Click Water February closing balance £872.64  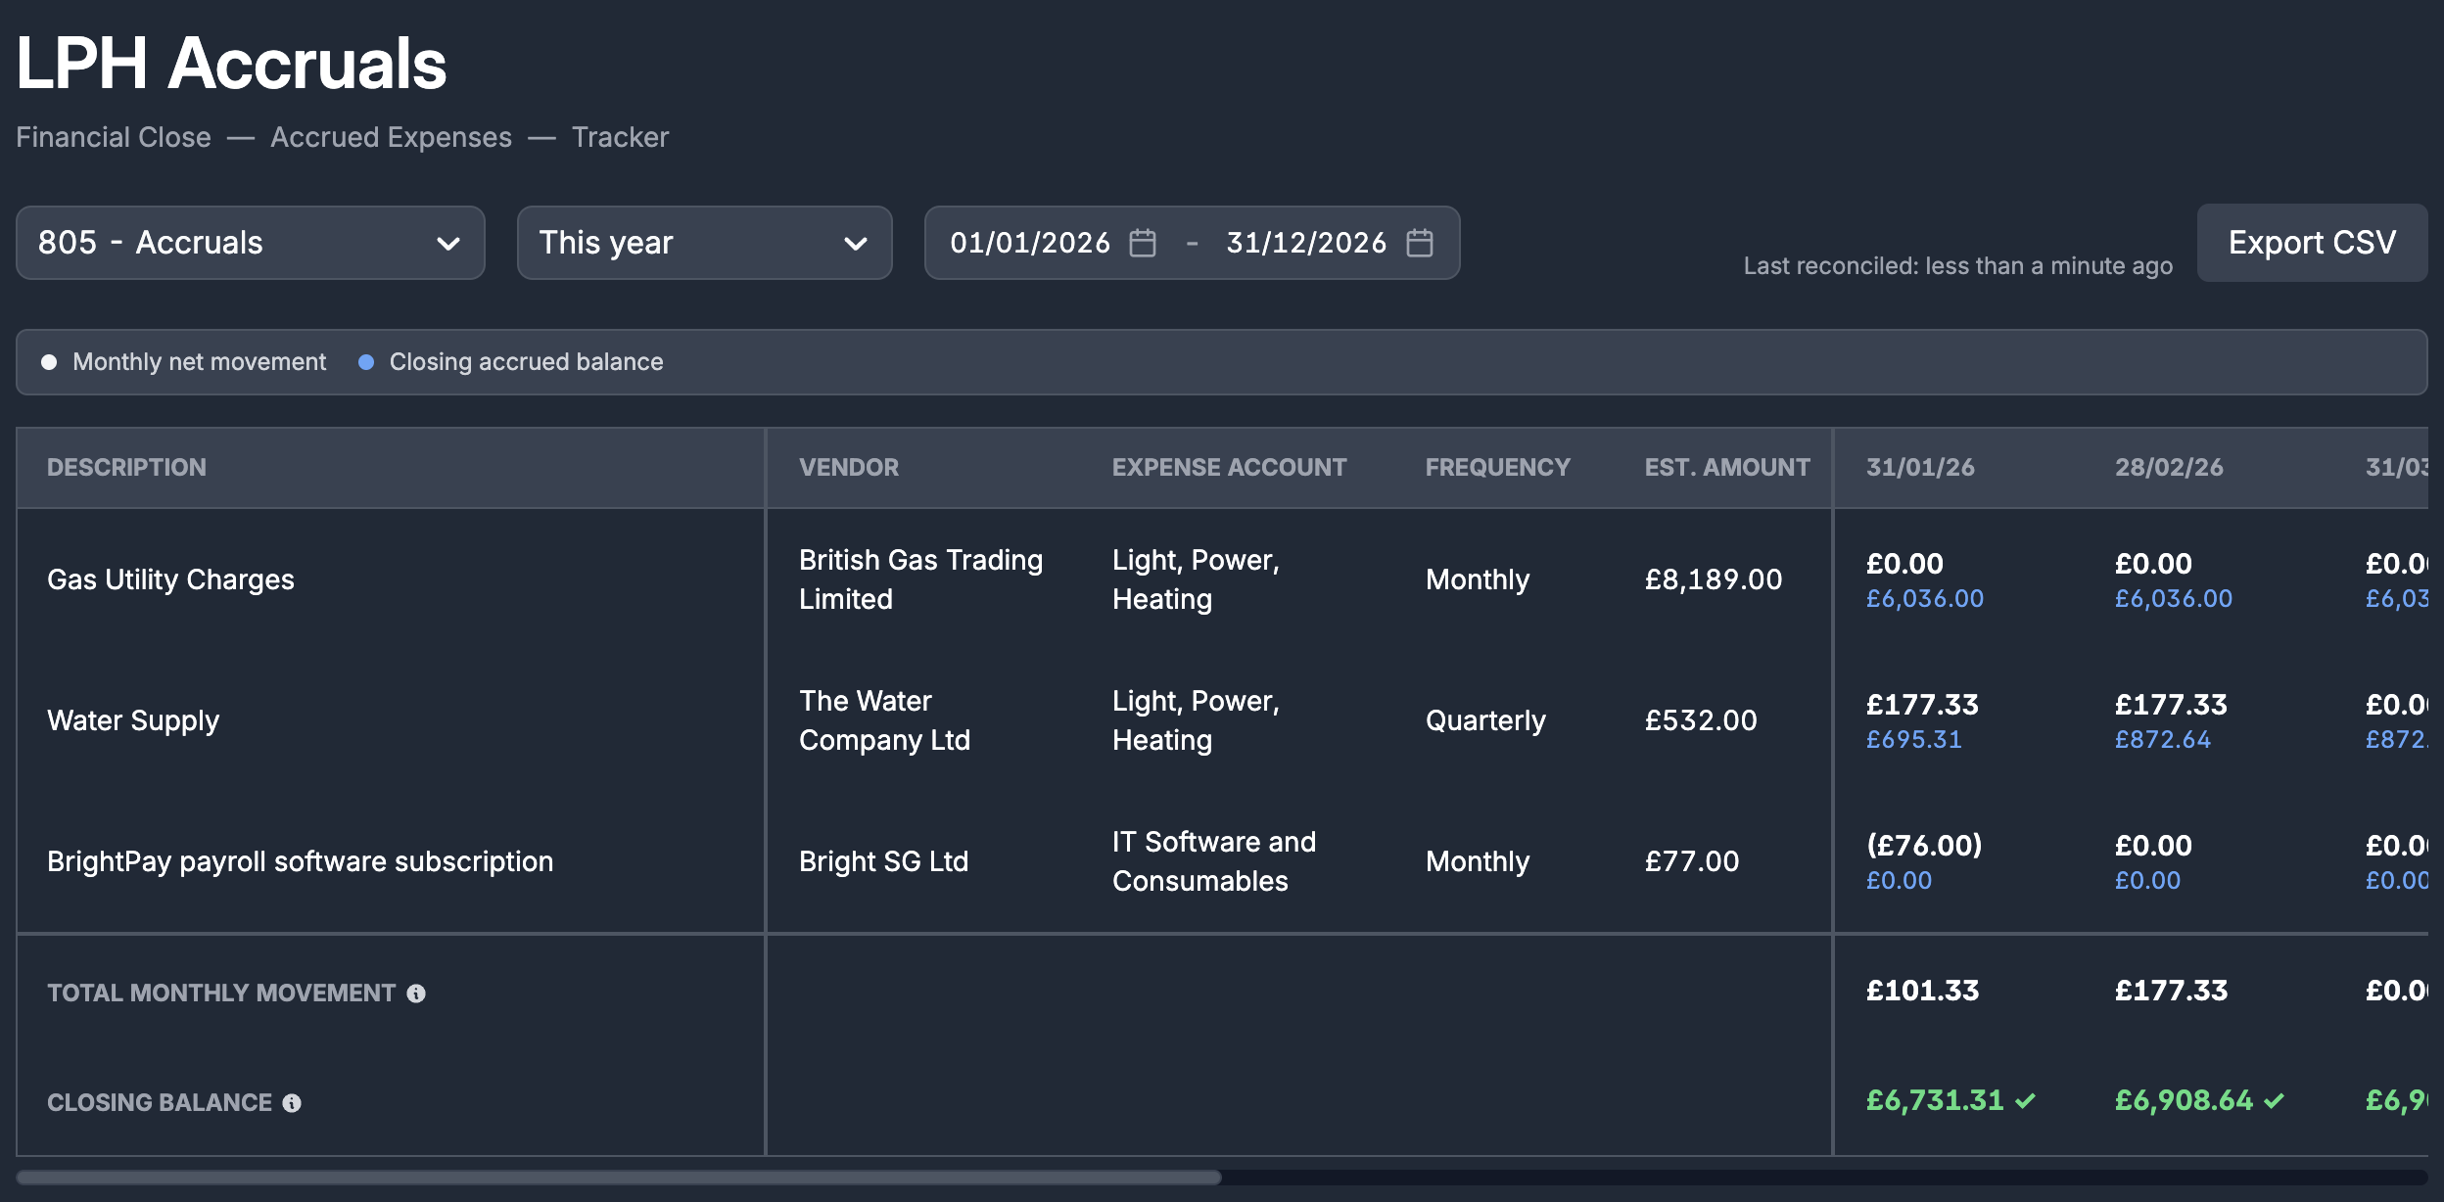2163,740
